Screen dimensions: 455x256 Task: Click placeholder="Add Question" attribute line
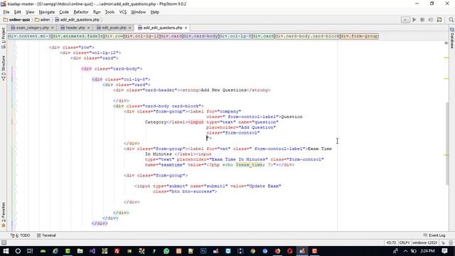241,127
